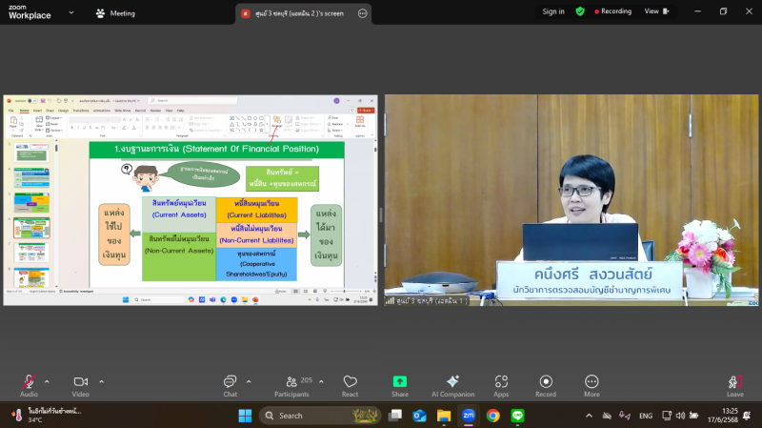Expand the Zoom Workplace dropdown arrow

coord(71,12)
